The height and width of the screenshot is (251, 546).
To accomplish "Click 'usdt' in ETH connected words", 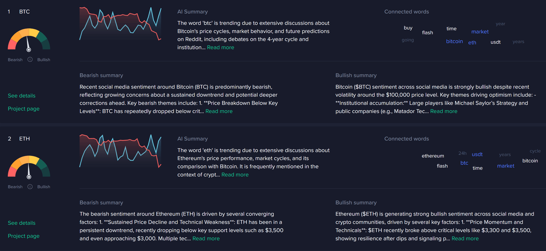I will pyautogui.click(x=477, y=155).
